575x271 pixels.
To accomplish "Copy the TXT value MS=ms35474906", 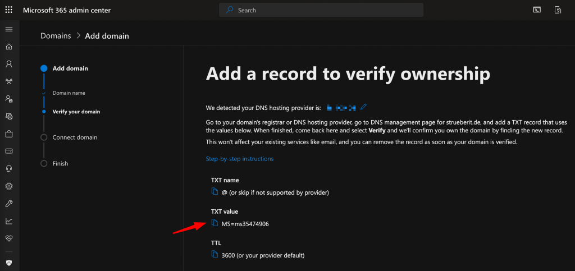I will point(215,223).
